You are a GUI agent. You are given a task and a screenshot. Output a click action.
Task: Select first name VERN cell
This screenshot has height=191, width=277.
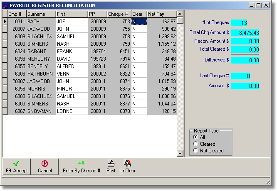point(72,74)
